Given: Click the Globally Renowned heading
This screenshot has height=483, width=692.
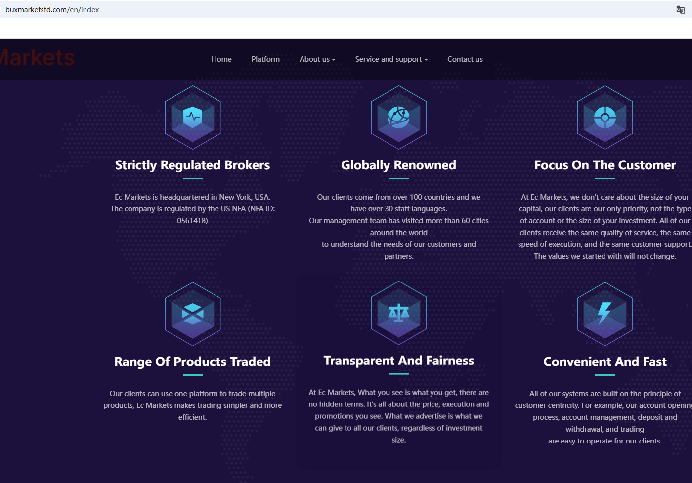Looking at the screenshot, I should 399,165.
